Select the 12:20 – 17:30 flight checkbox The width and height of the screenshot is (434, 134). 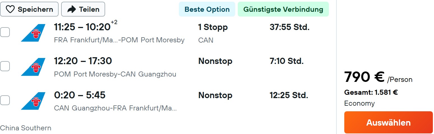[x=5, y=66]
